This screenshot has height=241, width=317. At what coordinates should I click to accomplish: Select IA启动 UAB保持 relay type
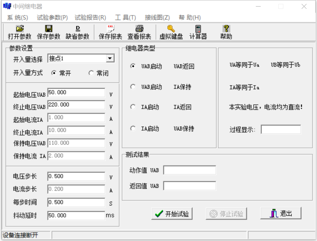click(133, 129)
